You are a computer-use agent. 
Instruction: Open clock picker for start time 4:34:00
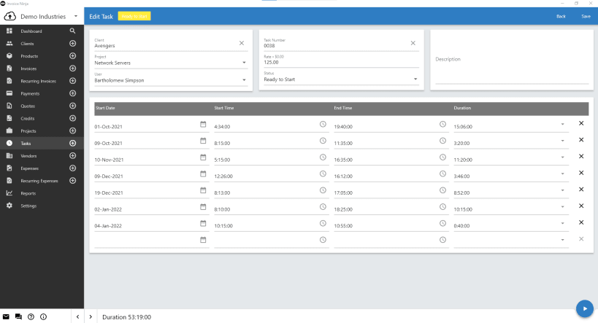(323, 124)
